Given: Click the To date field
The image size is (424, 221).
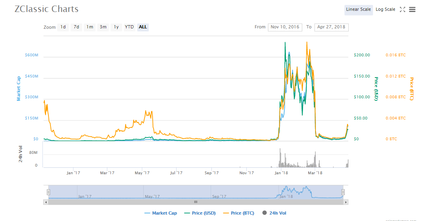Looking at the screenshot, I should pyautogui.click(x=331, y=27).
